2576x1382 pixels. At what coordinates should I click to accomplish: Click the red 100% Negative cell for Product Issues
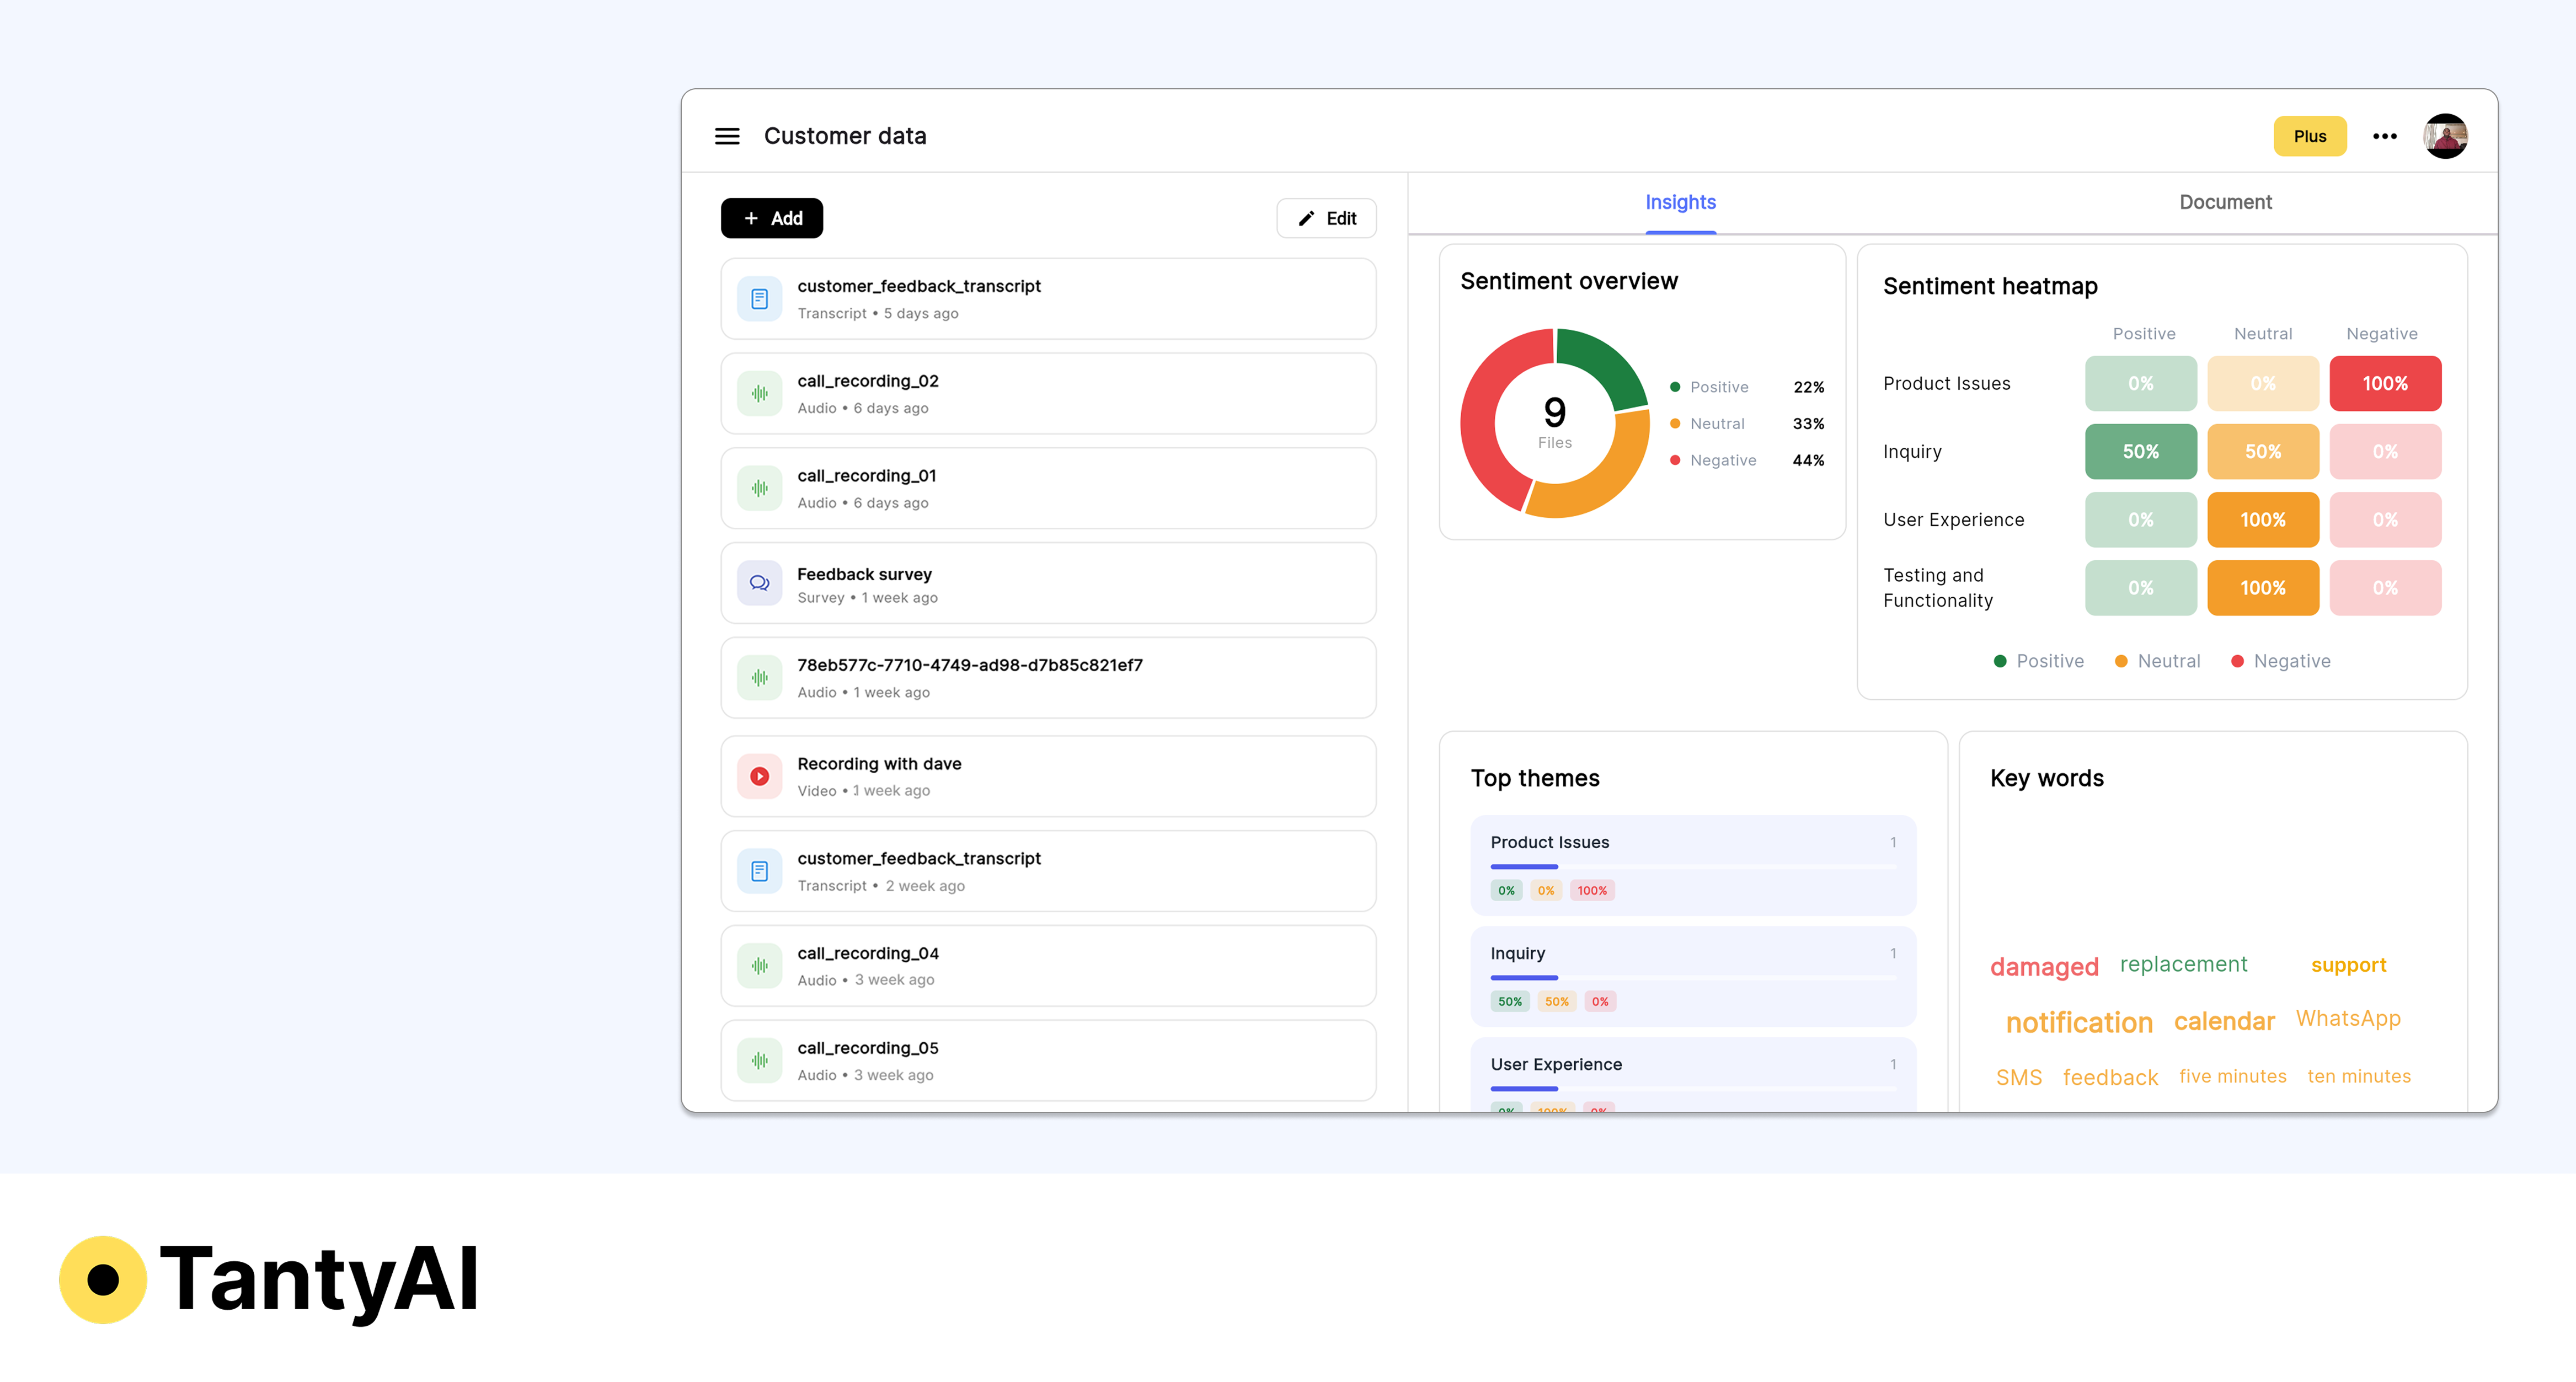(x=2385, y=383)
